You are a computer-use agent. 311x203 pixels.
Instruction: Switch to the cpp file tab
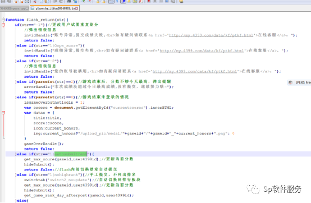click(14, 8)
